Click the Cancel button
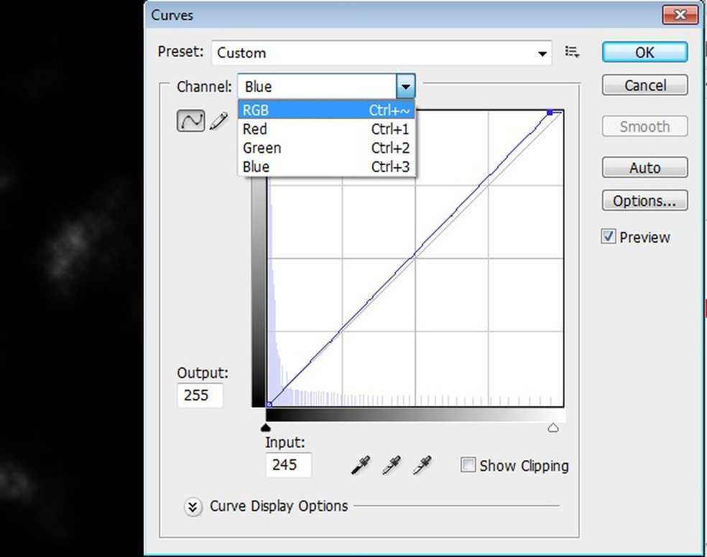 [x=644, y=85]
